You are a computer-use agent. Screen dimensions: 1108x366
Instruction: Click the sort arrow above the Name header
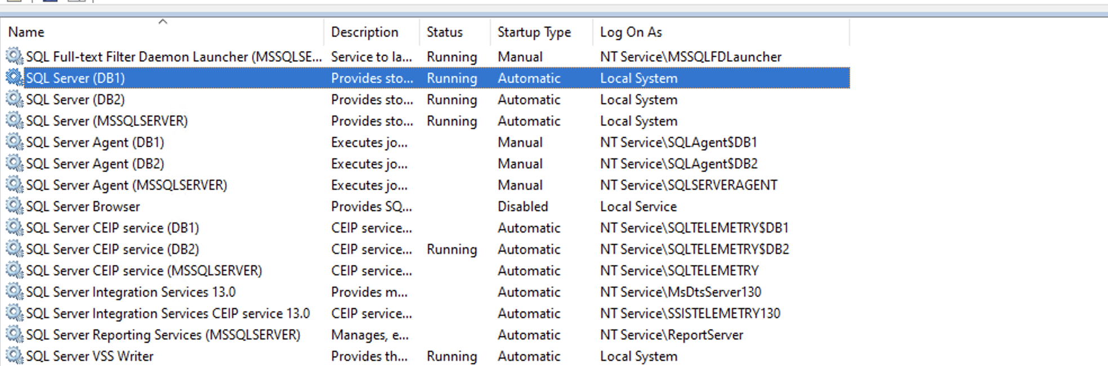tap(163, 21)
